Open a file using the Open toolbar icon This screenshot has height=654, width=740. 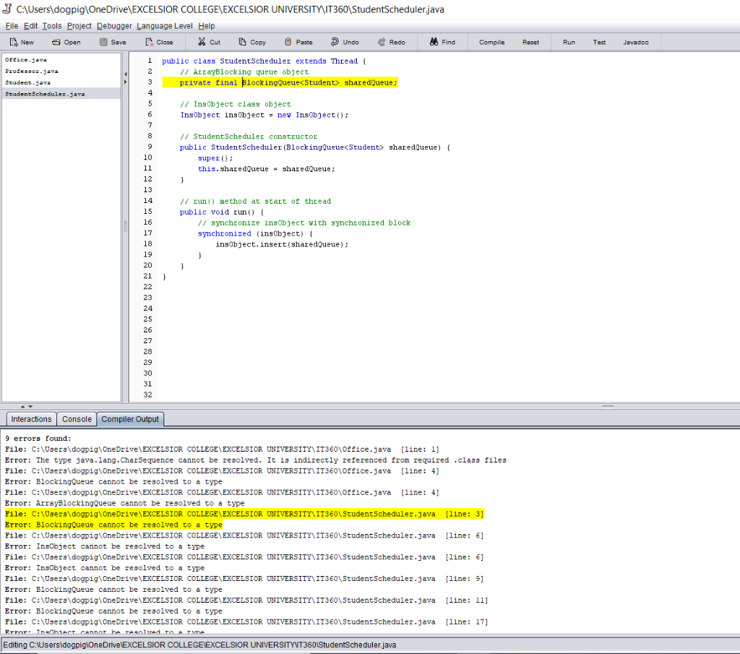[66, 41]
